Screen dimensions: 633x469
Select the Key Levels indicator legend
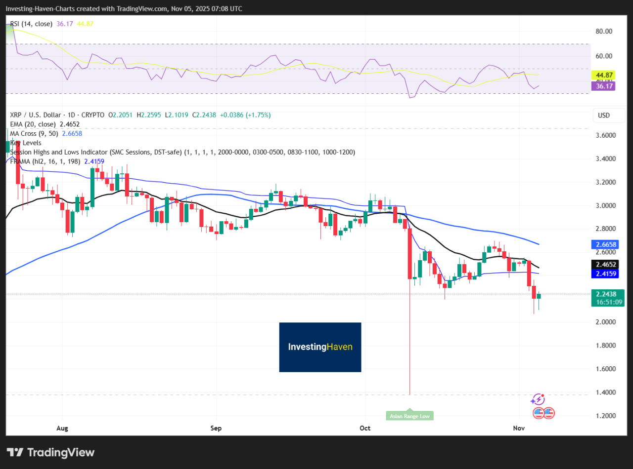25,143
